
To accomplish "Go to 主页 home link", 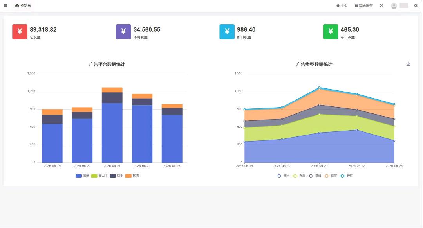I will [342, 5].
